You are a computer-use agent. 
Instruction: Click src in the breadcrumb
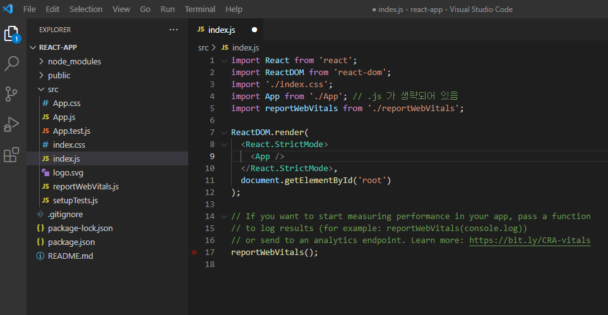pos(203,48)
